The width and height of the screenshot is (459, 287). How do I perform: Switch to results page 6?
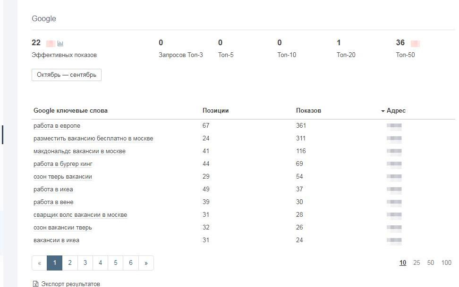[x=131, y=263]
